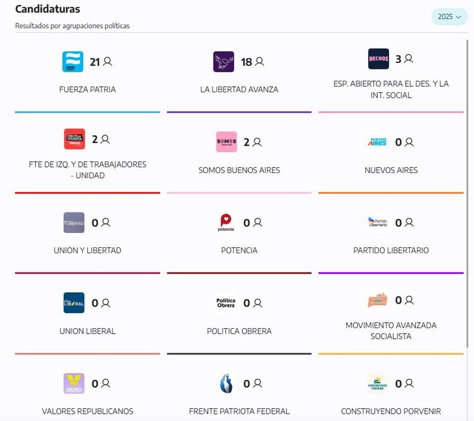This screenshot has height=421, width=474.
Task: Click the Política Obrera logo
Action: tap(226, 302)
